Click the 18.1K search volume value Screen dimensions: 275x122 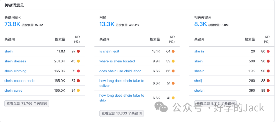pyautogui.click(x=156, y=51)
